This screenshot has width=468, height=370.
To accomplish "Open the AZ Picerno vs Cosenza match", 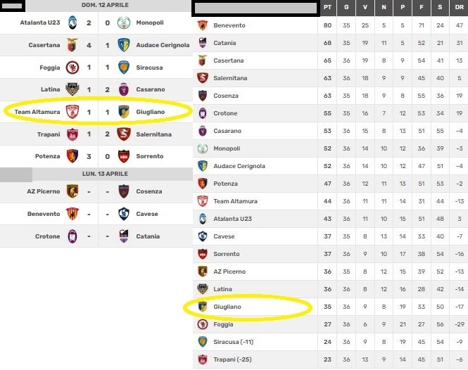I will (97, 191).
